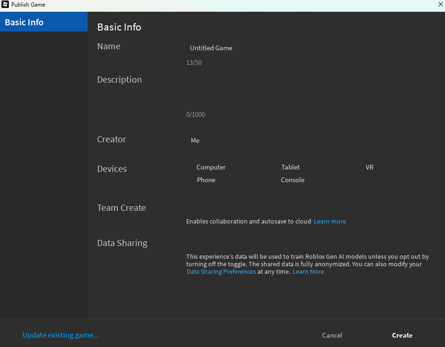This screenshot has height=347, width=445.
Task: Click the Data Sharing label
Action: point(122,243)
